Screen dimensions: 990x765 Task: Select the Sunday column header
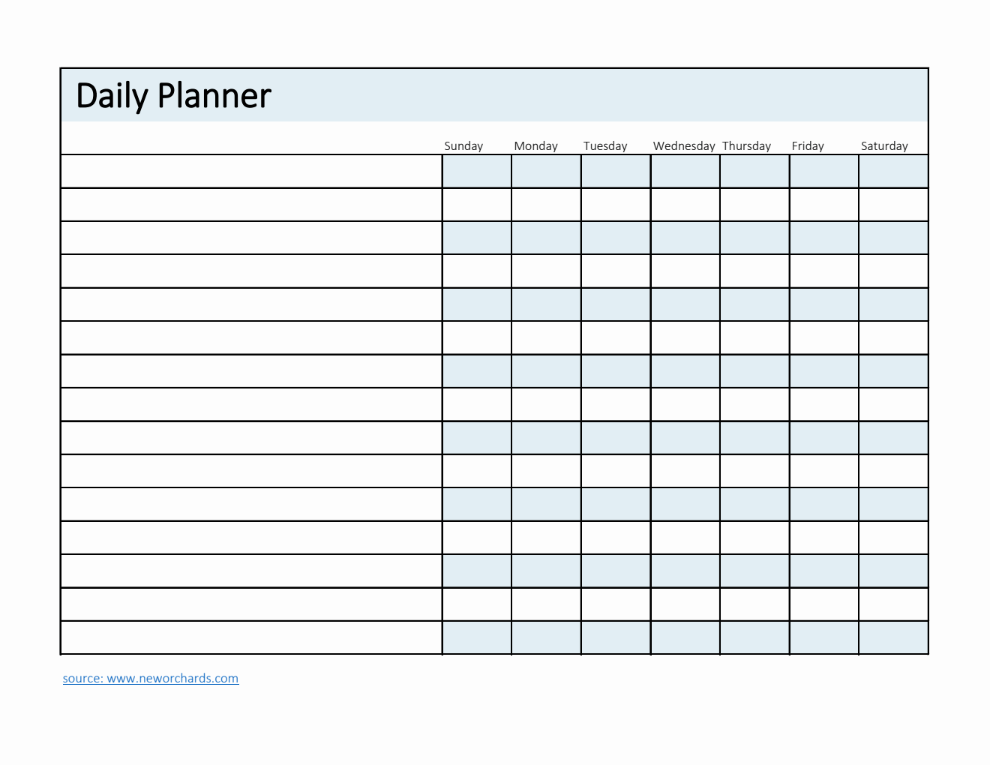point(463,145)
